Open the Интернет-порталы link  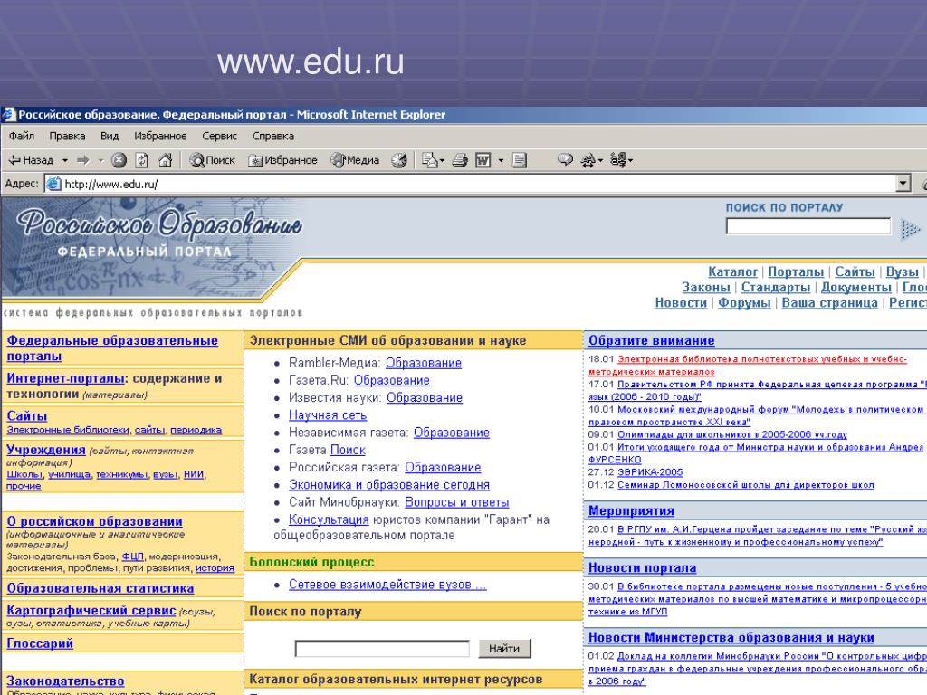pyautogui.click(x=65, y=378)
